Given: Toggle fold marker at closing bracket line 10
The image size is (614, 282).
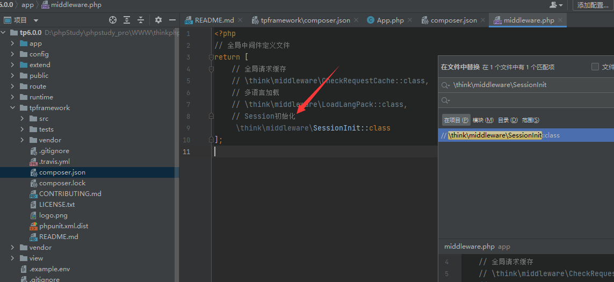Looking at the screenshot, I should 212,140.
